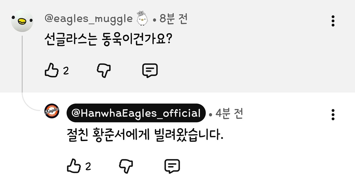This screenshot has height=187, width=355.
Task: Like the eagles_muggle comment
Action: click(51, 70)
